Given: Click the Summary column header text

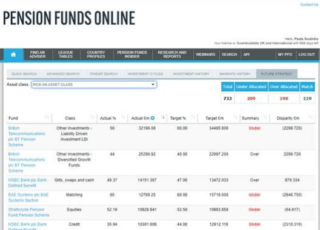Looking at the screenshot, I should 250,118.
